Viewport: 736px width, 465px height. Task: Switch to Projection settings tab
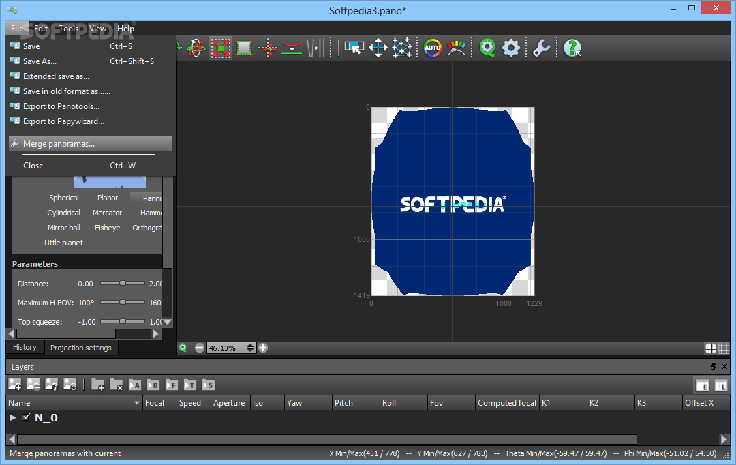[x=80, y=348]
